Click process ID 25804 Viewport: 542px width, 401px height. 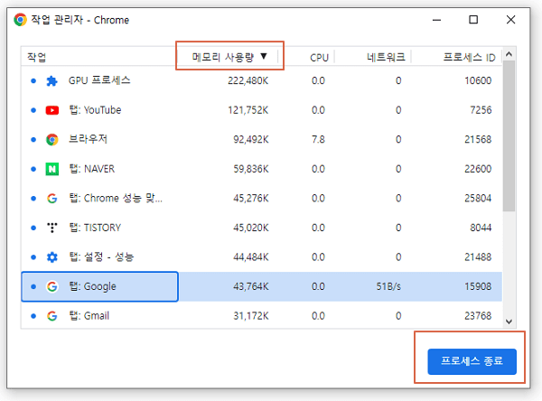[x=478, y=199]
